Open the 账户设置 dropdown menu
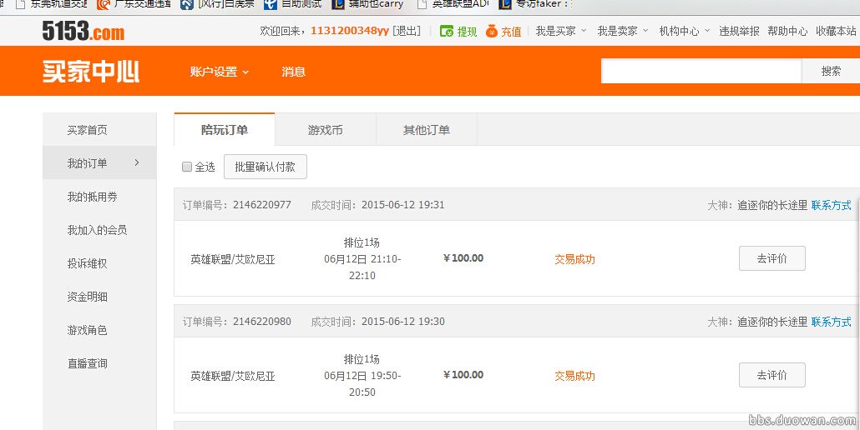860x430 pixels. coord(220,72)
